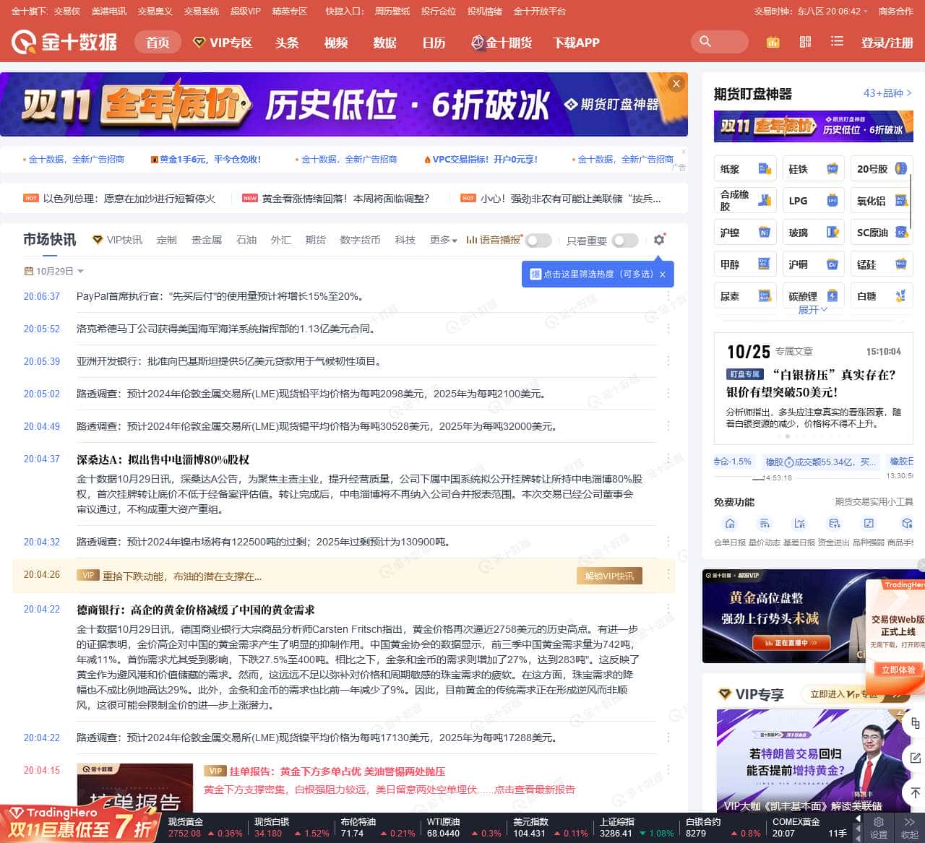Expand futures list with 展开

coord(813,310)
